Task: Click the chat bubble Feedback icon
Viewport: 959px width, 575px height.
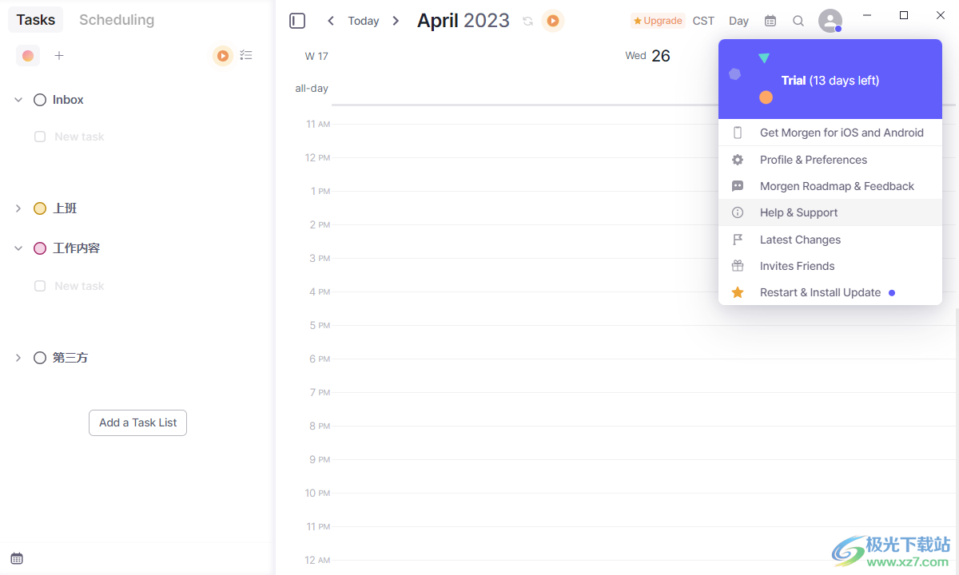Action: click(738, 186)
